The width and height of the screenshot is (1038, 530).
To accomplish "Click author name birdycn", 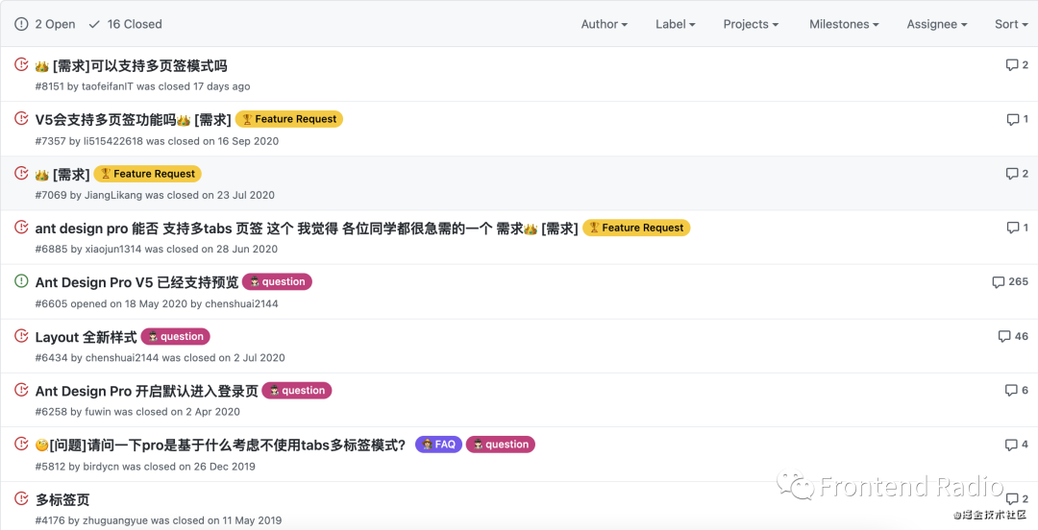I will click(101, 467).
